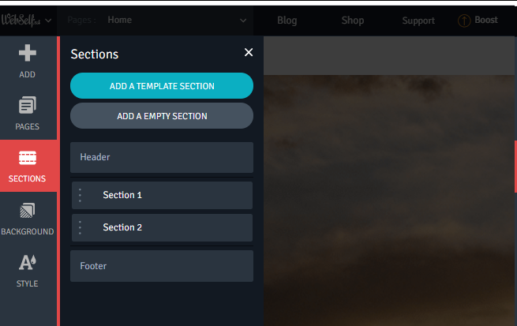Viewport: 517px width, 326px height.
Task: Click ADD A EMPTY SECTION button
Action: pyautogui.click(x=162, y=116)
